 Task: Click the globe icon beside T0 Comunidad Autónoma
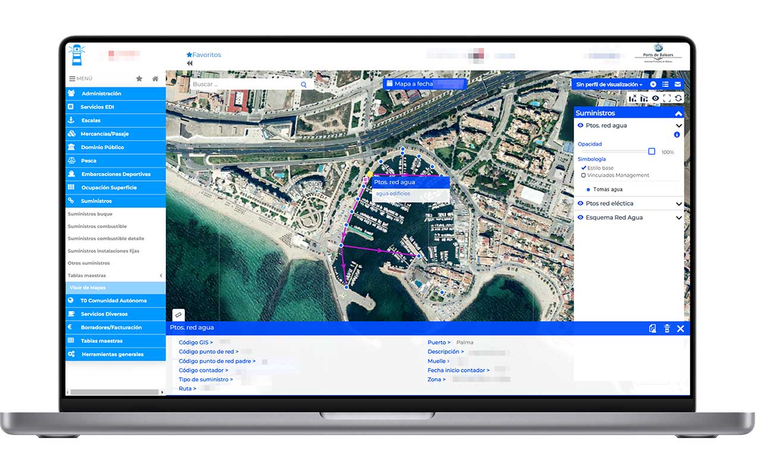tap(71, 300)
